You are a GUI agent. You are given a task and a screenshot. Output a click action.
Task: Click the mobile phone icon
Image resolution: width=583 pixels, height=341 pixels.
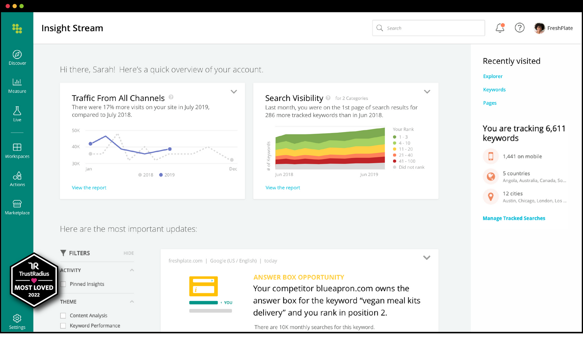[491, 156]
